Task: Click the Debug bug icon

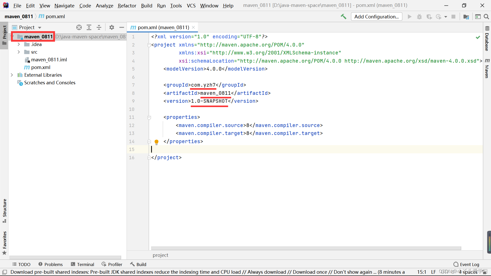Action: point(419,17)
